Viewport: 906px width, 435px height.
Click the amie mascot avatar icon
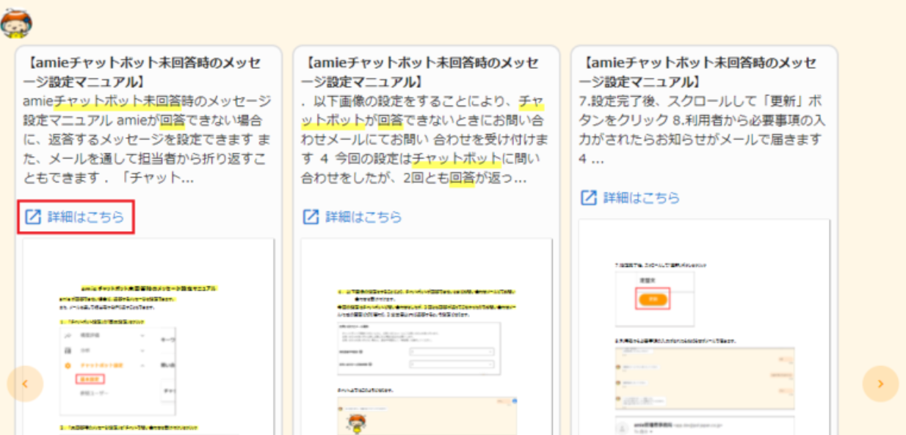tap(15, 23)
